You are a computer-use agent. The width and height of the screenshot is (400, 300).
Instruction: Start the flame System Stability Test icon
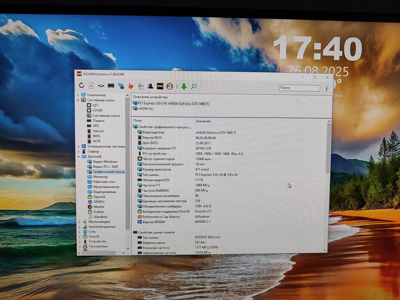click(x=131, y=86)
